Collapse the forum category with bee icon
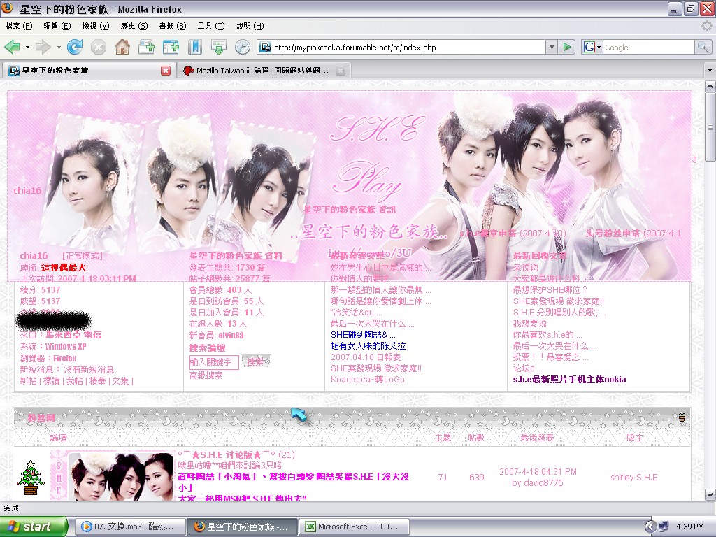This screenshot has height=537, width=716. [x=682, y=417]
